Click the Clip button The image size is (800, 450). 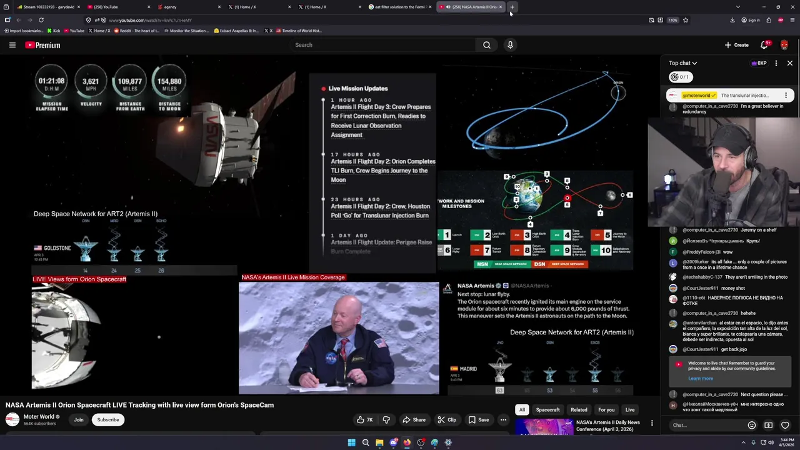(x=447, y=420)
